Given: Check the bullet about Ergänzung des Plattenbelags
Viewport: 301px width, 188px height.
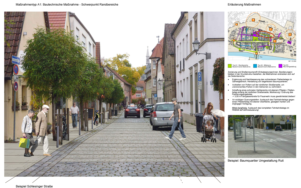Looking at the screenshot, I should (x=262, y=80).
